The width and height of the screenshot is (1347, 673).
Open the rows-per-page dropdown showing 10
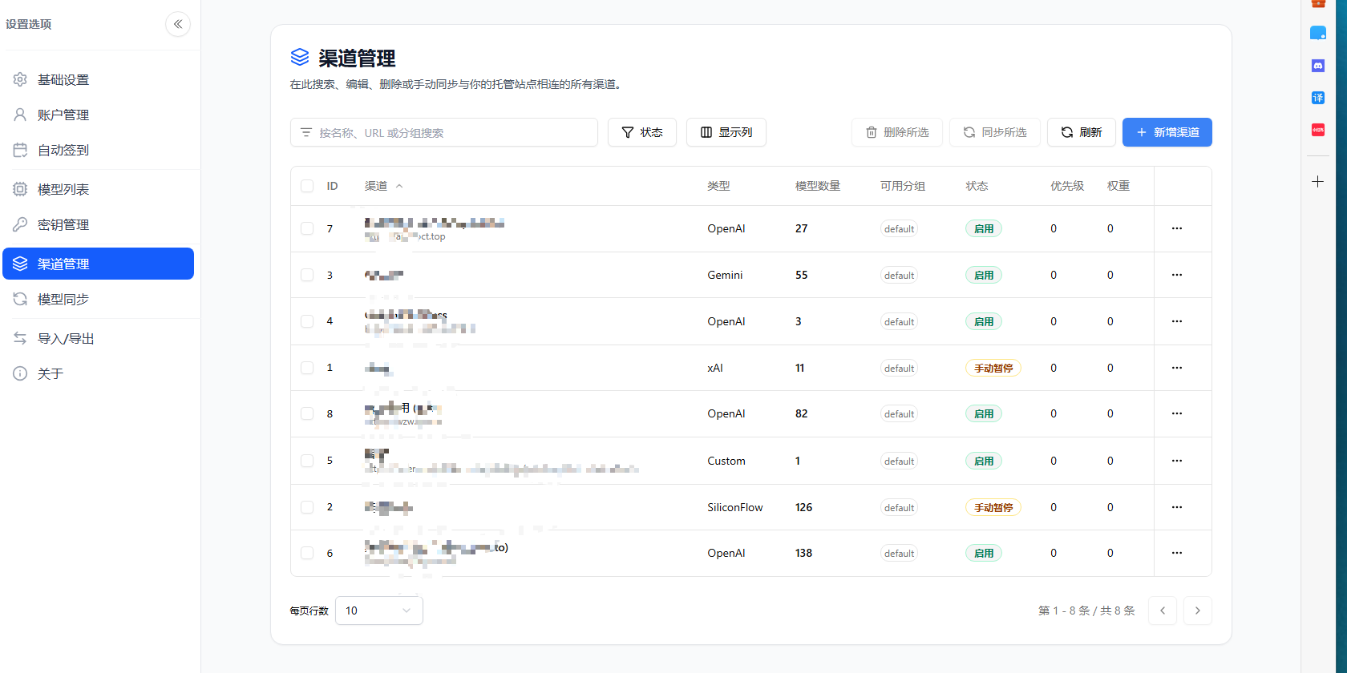[x=378, y=611]
